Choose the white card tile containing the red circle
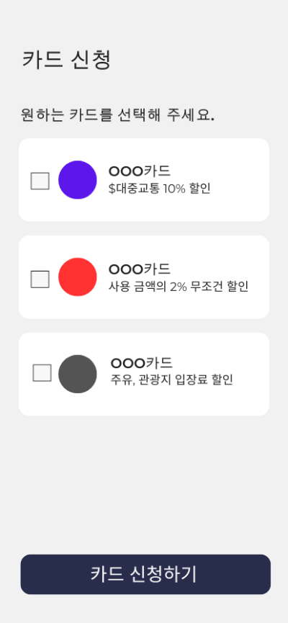288x623 pixels. [144, 277]
